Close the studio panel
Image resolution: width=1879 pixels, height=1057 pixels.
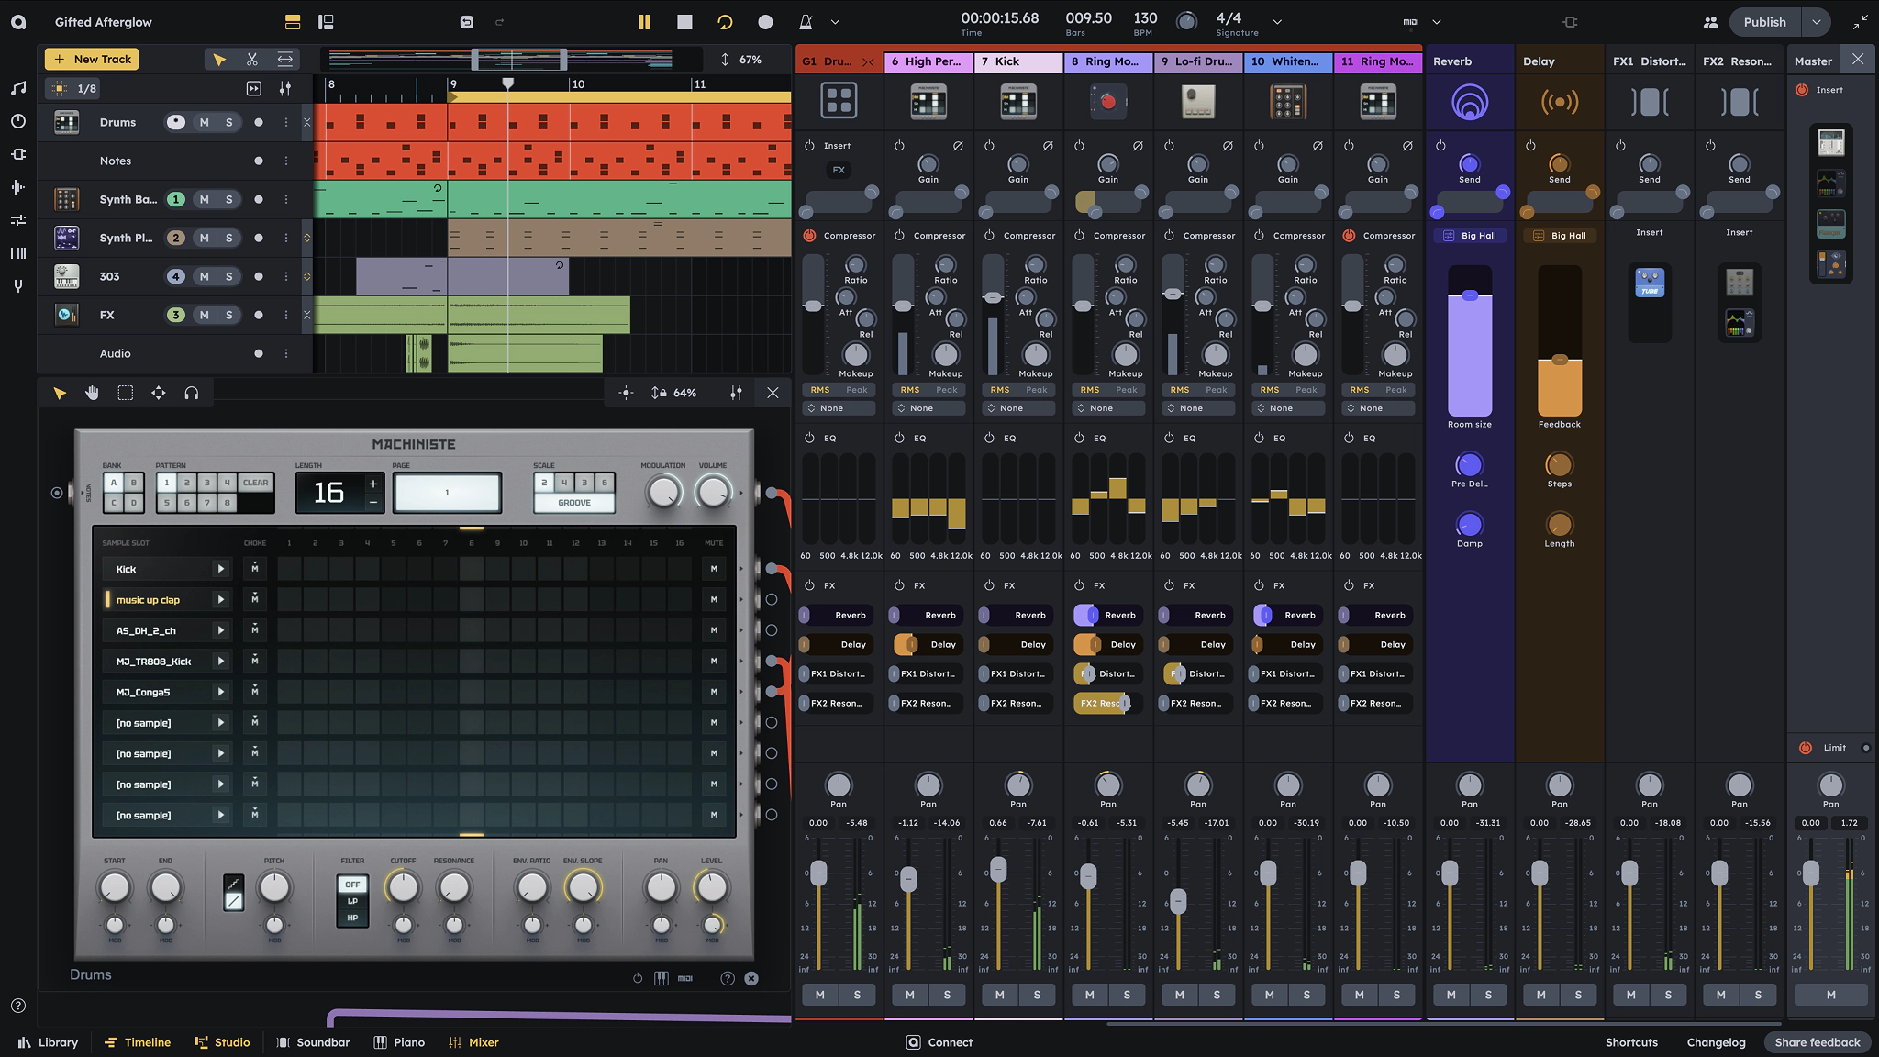pyautogui.click(x=773, y=393)
